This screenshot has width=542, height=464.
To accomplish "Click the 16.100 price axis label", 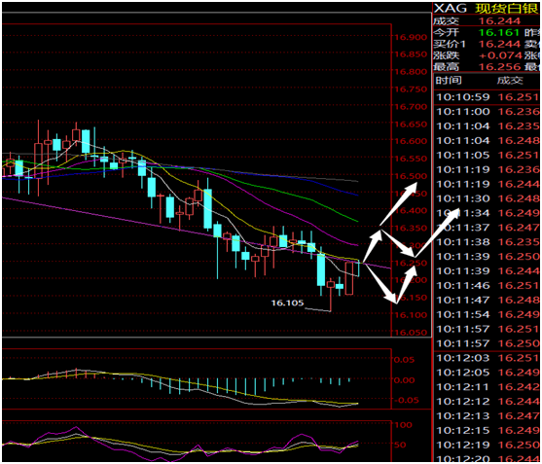I will [x=411, y=315].
